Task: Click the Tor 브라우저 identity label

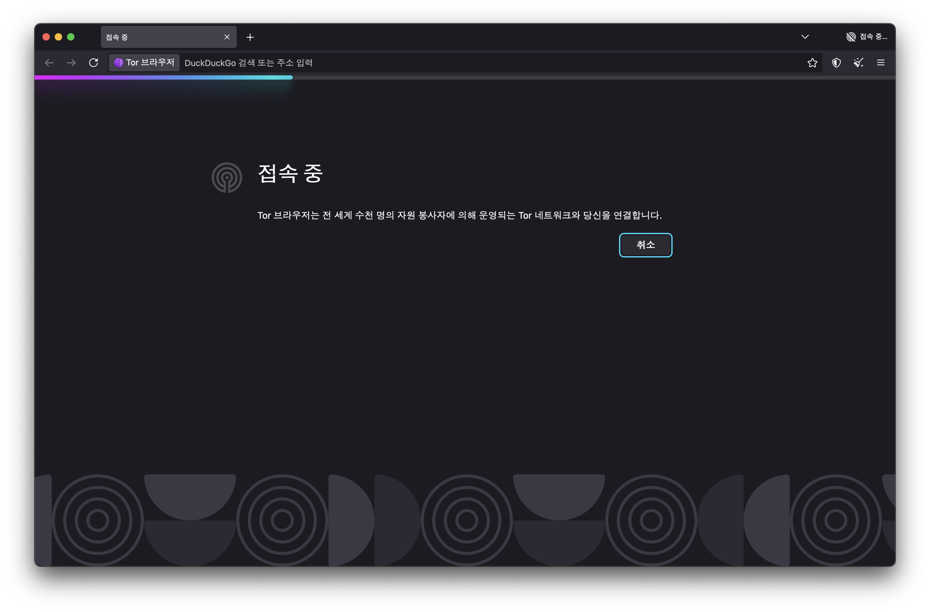Action: 150,63
